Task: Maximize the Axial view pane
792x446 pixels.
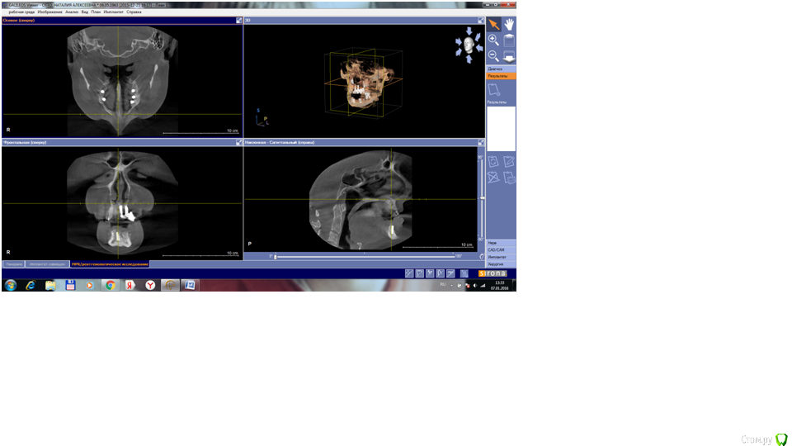Action: (239, 20)
